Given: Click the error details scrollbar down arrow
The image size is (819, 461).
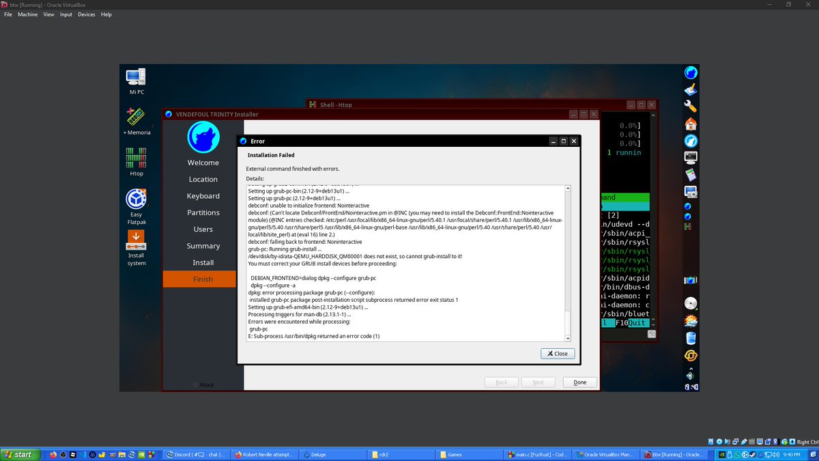Looking at the screenshot, I should [x=568, y=337].
